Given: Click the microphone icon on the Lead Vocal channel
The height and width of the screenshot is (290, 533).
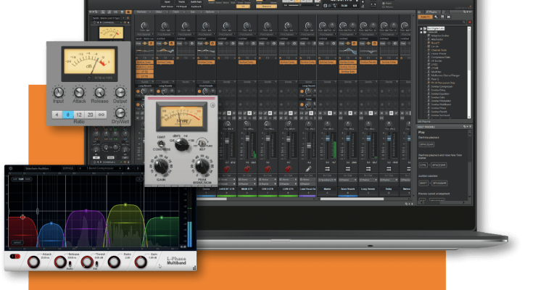Looking at the screenshot, I should click(308, 169).
